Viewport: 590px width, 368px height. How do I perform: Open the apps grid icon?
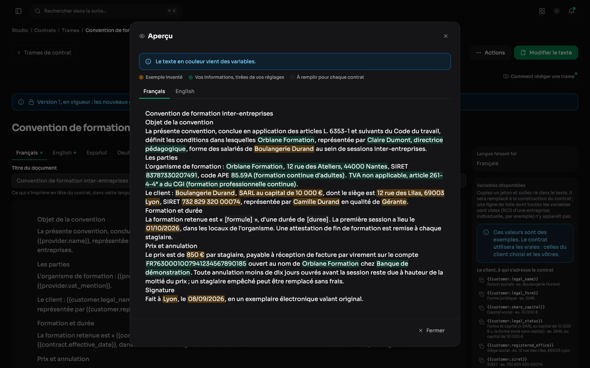pos(542,11)
